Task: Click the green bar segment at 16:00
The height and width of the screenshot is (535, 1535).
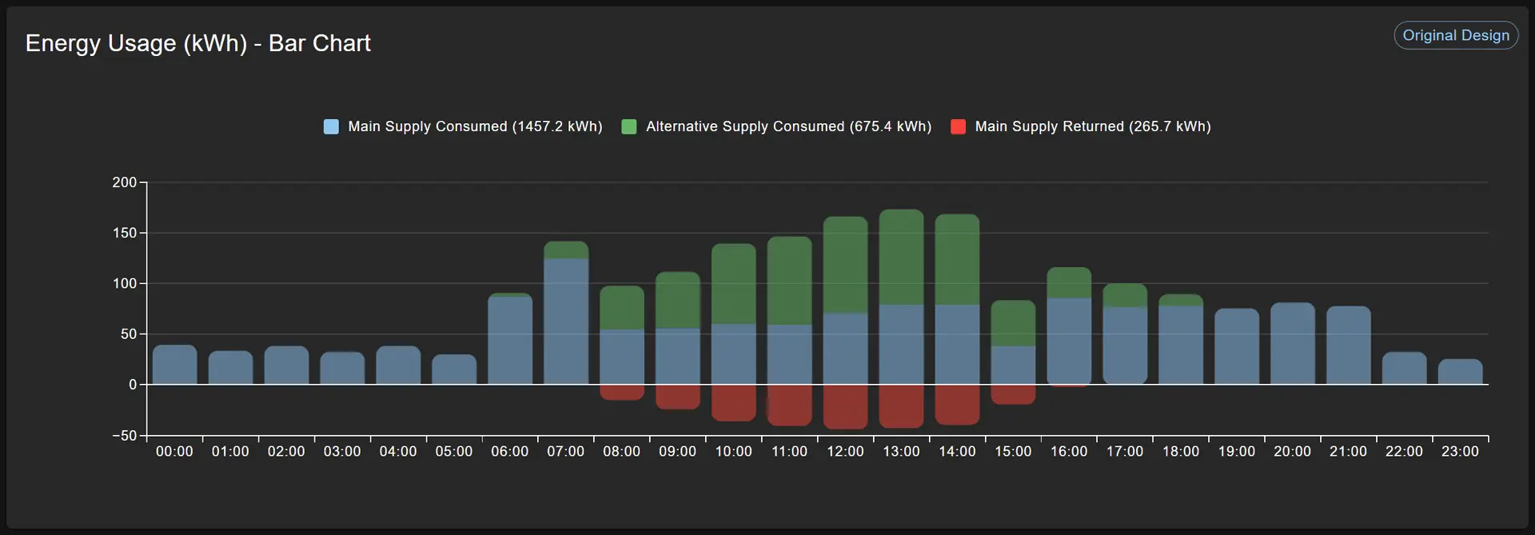Action: coord(1069,282)
